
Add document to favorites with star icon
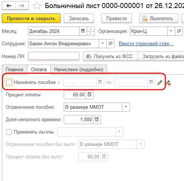click(37, 6)
